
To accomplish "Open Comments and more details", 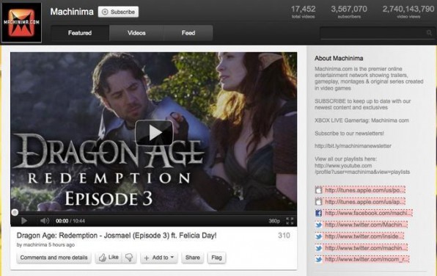I will coord(54,258).
